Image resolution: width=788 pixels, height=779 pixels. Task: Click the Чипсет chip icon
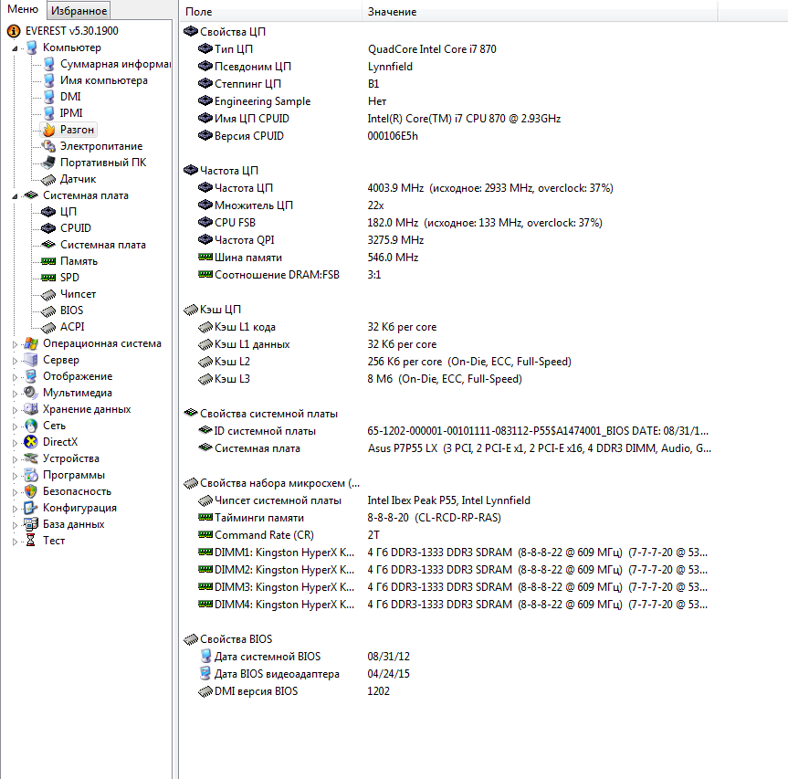(48, 294)
